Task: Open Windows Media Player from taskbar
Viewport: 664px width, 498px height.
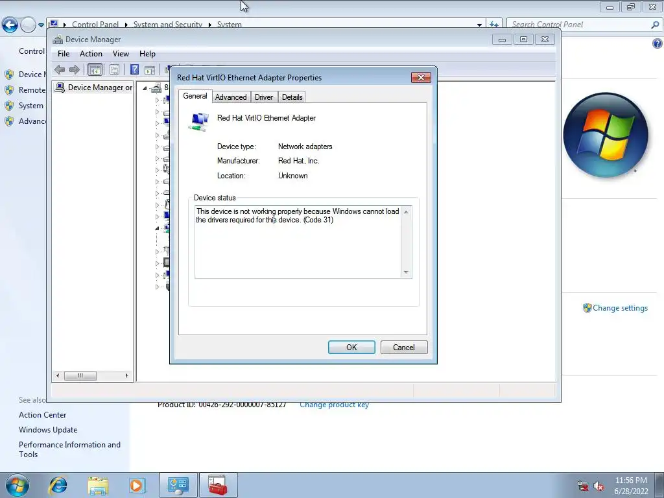Action: coord(137,485)
